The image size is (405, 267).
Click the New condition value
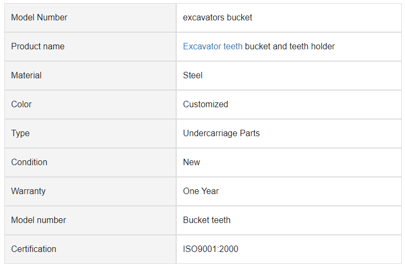(191, 162)
